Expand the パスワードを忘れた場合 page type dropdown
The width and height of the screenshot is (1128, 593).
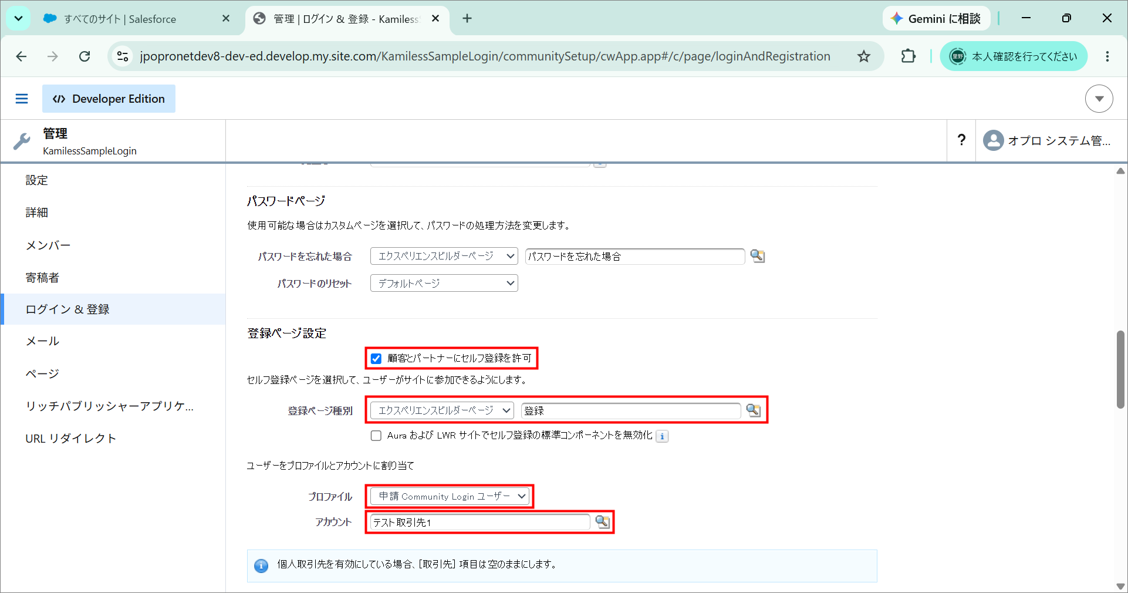[444, 256]
